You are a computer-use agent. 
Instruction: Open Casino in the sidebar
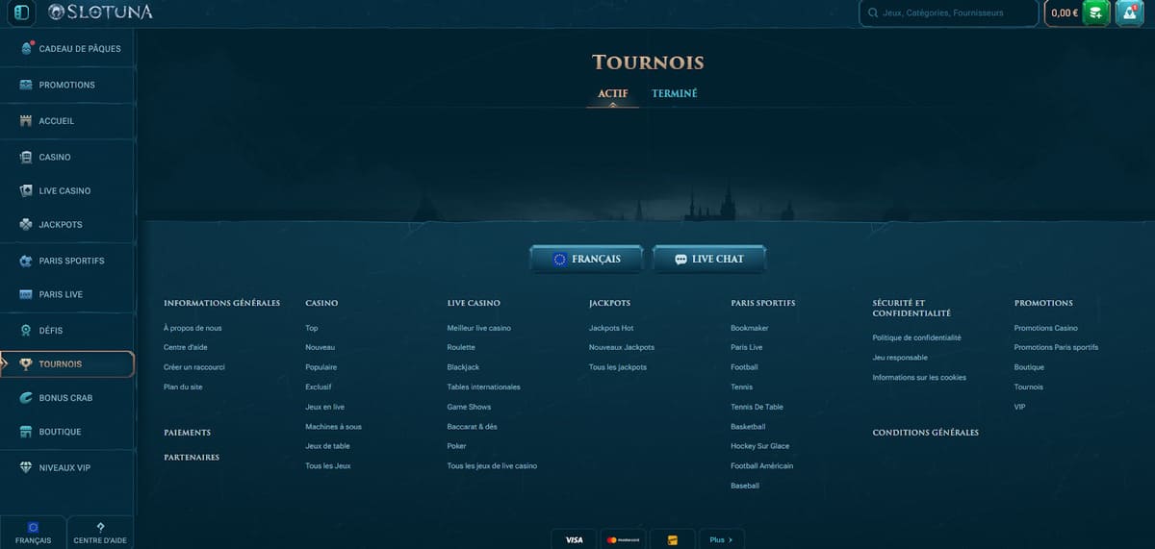[67, 157]
